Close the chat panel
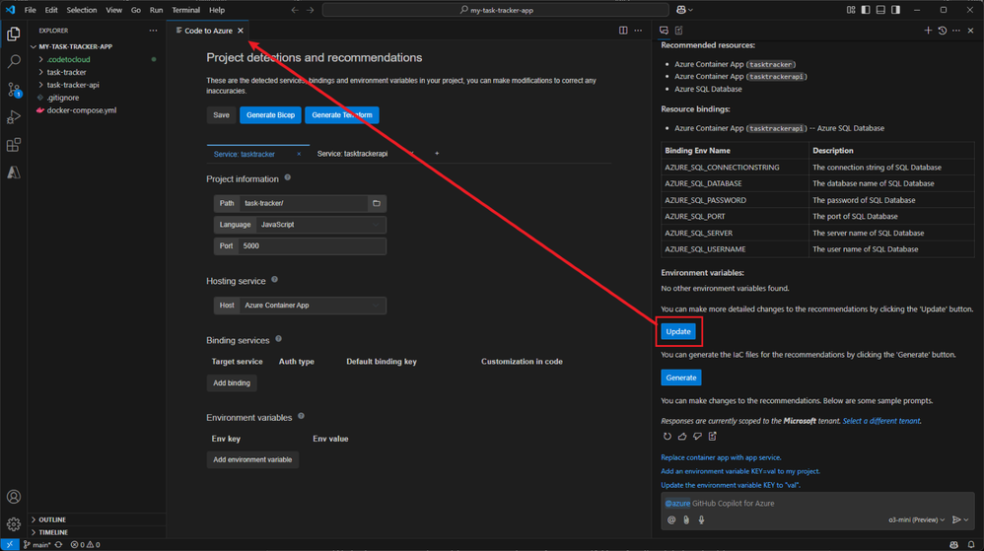Viewport: 984px width, 551px height. [x=971, y=31]
